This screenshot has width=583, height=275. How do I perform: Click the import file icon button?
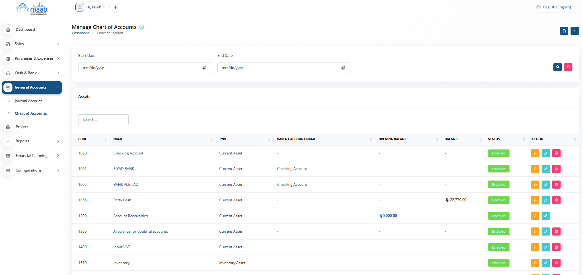click(x=564, y=31)
